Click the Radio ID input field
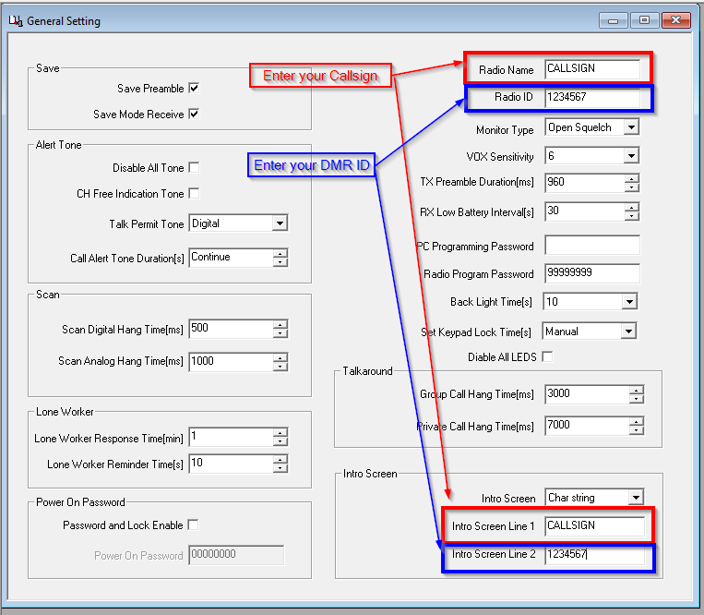 592,98
